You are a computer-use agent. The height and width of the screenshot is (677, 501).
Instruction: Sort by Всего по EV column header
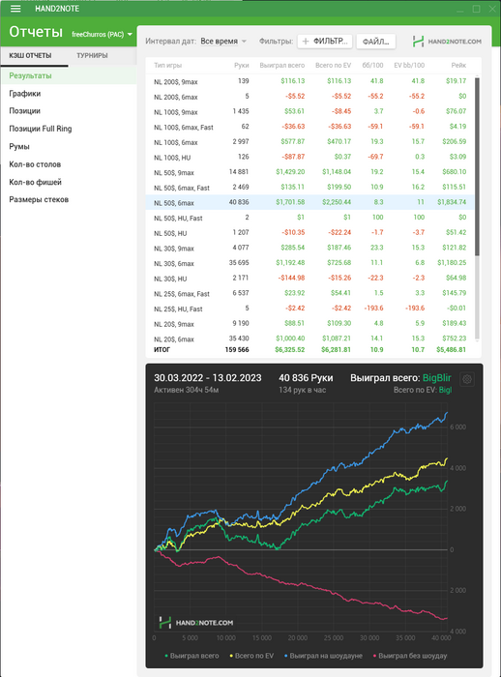coord(333,65)
